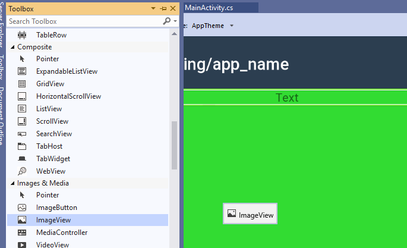Collapse the Images & Media group
407x248 pixels.
[x=12, y=183]
